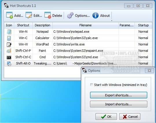Confirm the Options dialog with OK
Viewport: 156px width, 123px height.
tap(106, 116)
